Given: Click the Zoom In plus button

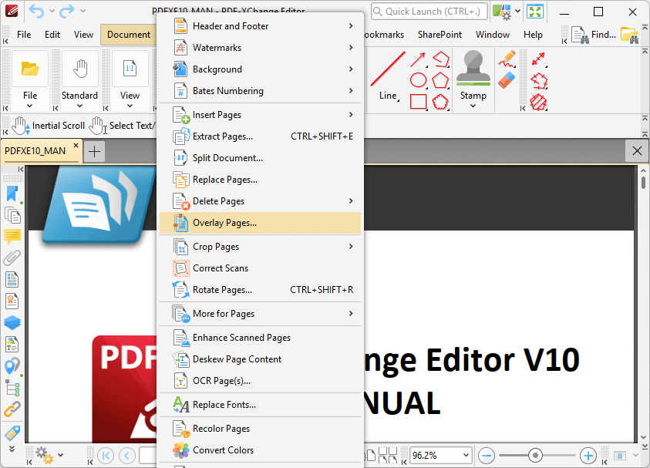Looking at the screenshot, I should 588,456.
